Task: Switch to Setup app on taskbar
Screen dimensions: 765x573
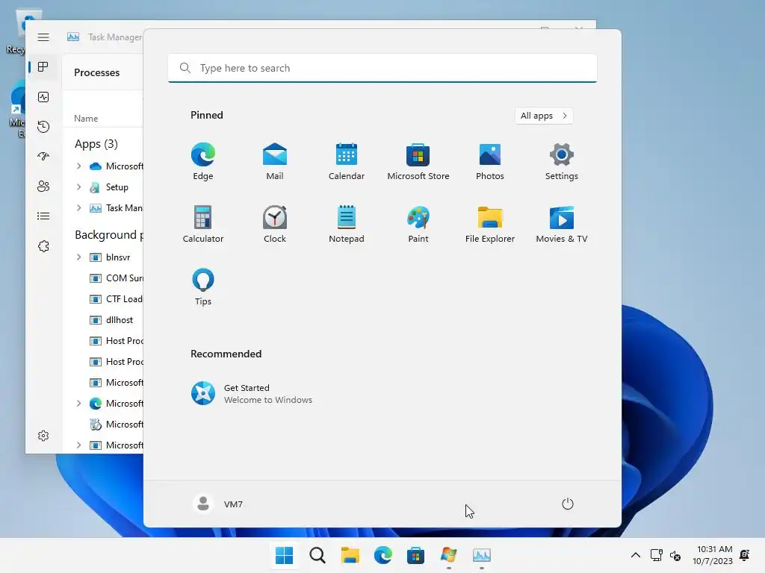Action: [449, 555]
